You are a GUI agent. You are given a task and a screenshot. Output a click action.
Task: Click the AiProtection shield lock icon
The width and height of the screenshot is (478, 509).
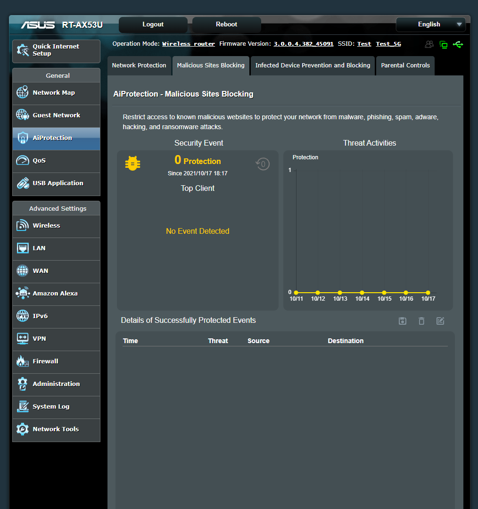[x=23, y=138]
